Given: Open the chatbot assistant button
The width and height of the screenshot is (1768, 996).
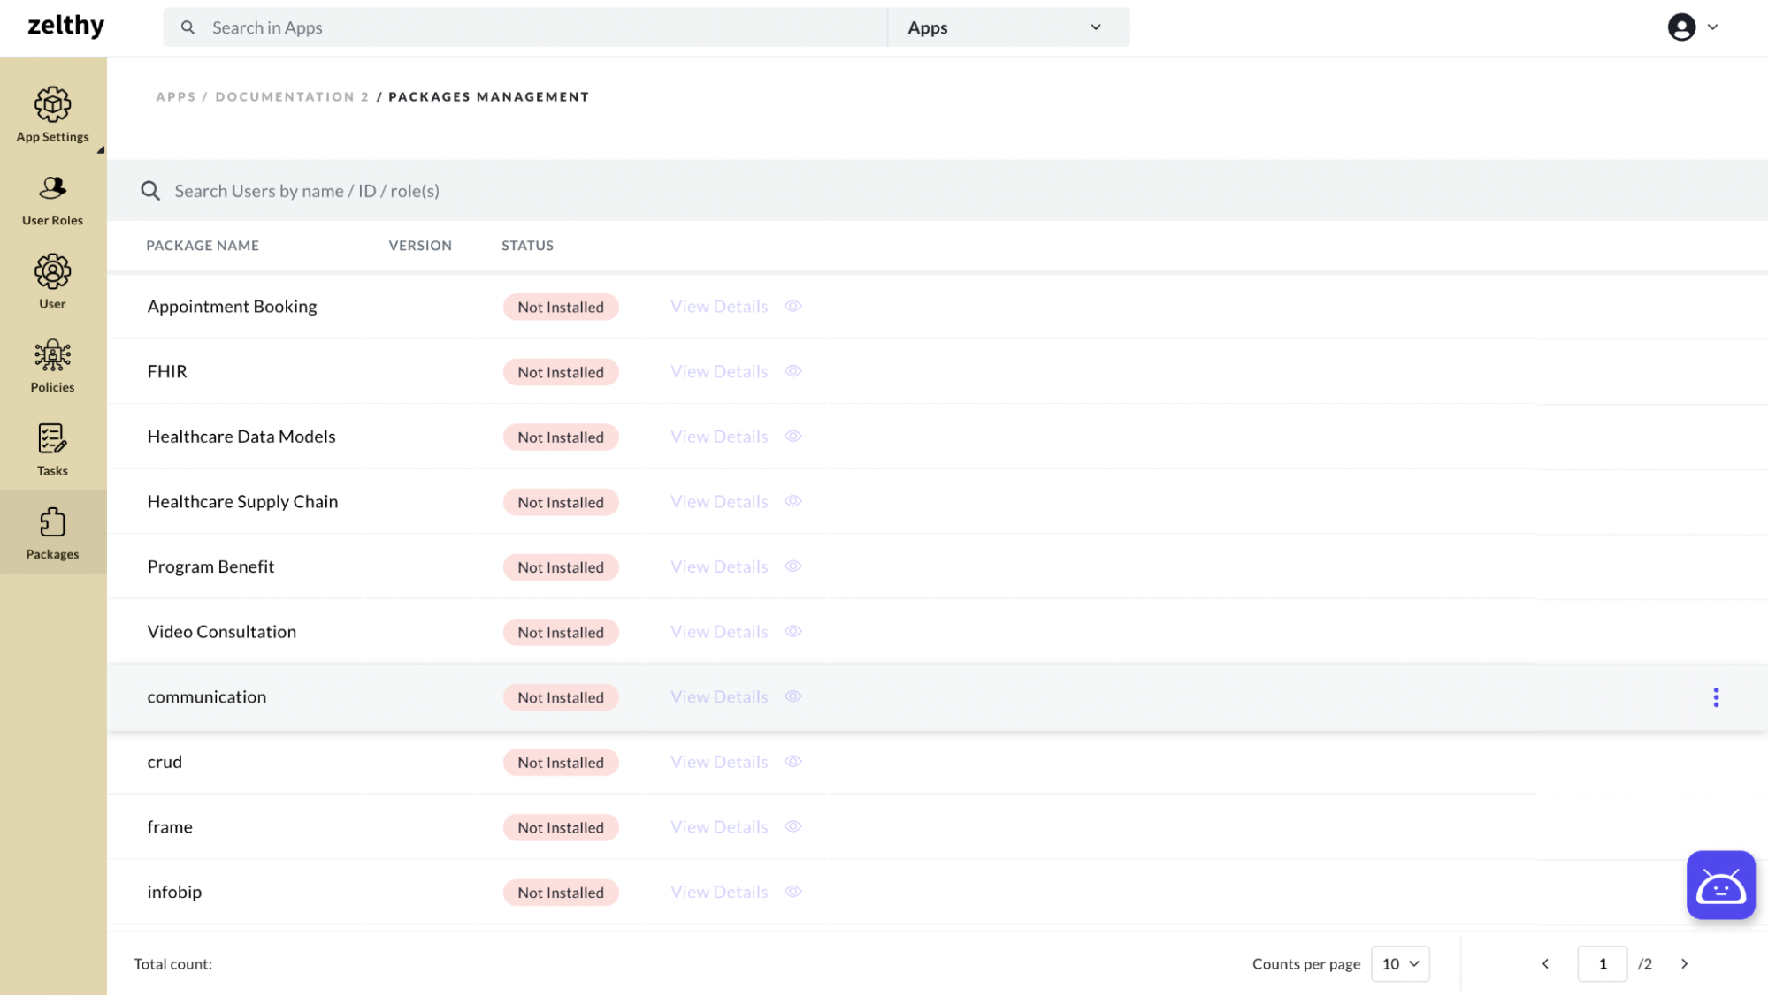Looking at the screenshot, I should point(1720,885).
